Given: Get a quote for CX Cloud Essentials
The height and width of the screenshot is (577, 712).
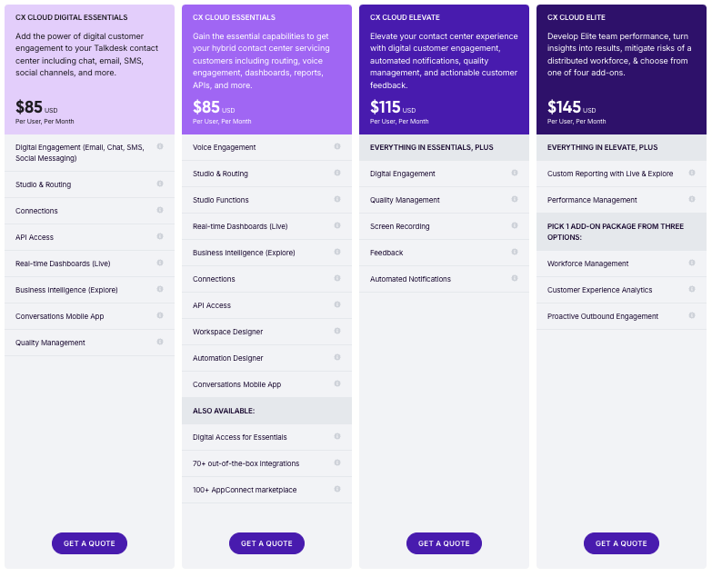Looking at the screenshot, I should tap(266, 543).
